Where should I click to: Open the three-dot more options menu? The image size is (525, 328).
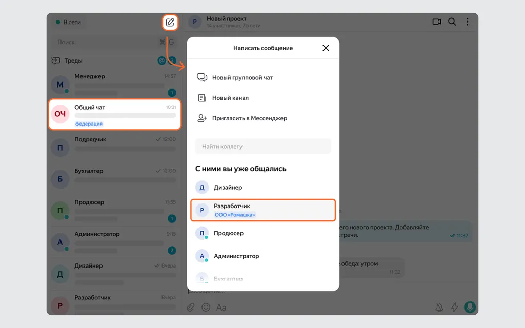point(468,22)
